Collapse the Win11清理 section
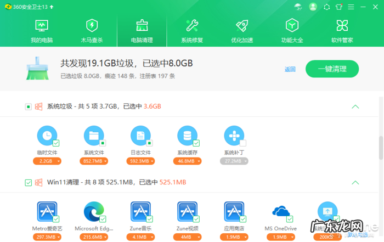This screenshot has width=384, height=242. pyautogui.click(x=355, y=182)
